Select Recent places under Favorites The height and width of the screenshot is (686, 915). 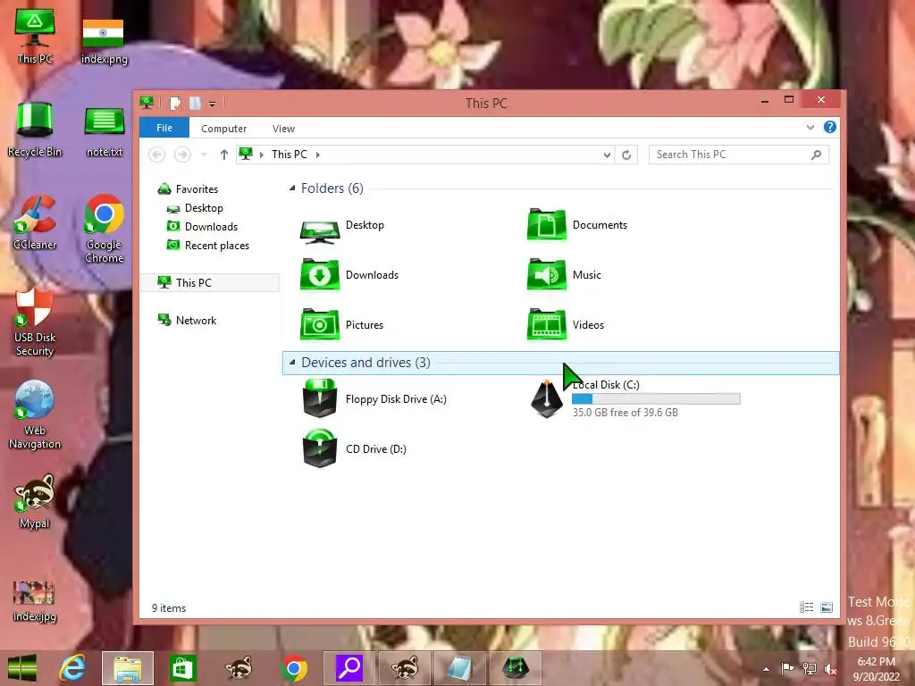click(207, 246)
